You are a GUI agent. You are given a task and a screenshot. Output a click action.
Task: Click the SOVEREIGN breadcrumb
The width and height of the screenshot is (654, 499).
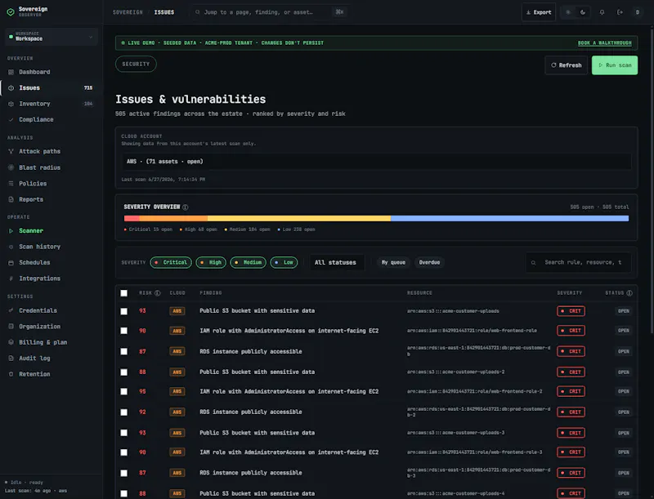tap(128, 12)
